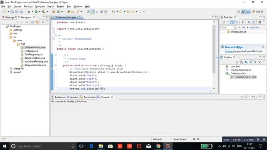This screenshot has width=267, height=150.
Task: Open the Debug configurations dropdown arrow
Action: coord(32,12)
